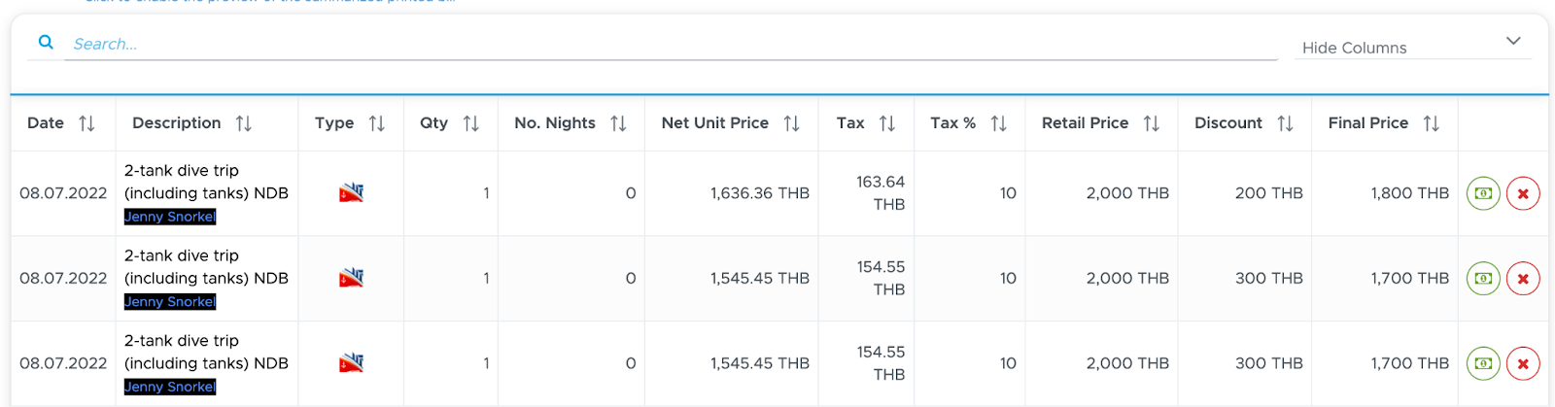The image size is (1555, 407).
Task: Click the dive flag icon in second row
Action: click(351, 278)
